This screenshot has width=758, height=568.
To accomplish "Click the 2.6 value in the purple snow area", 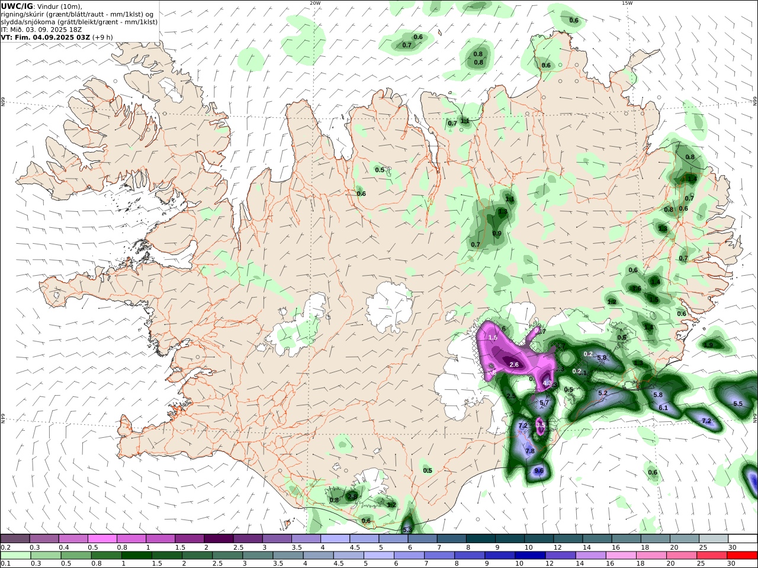I will click(x=514, y=365).
